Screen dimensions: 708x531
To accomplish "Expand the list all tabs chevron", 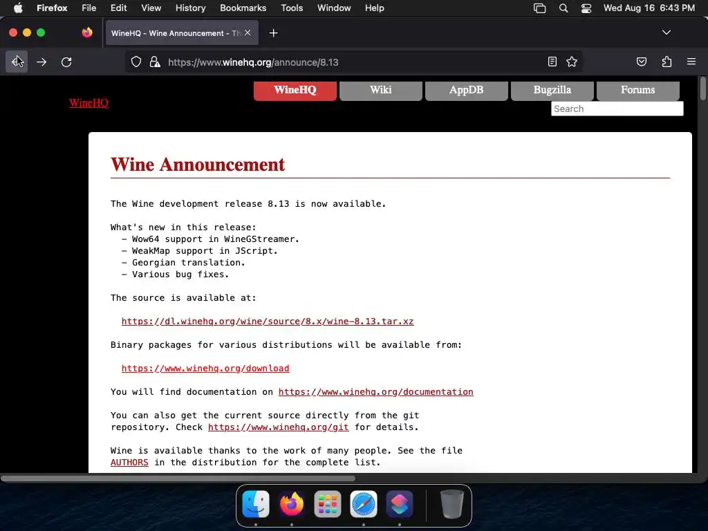I will point(667,32).
